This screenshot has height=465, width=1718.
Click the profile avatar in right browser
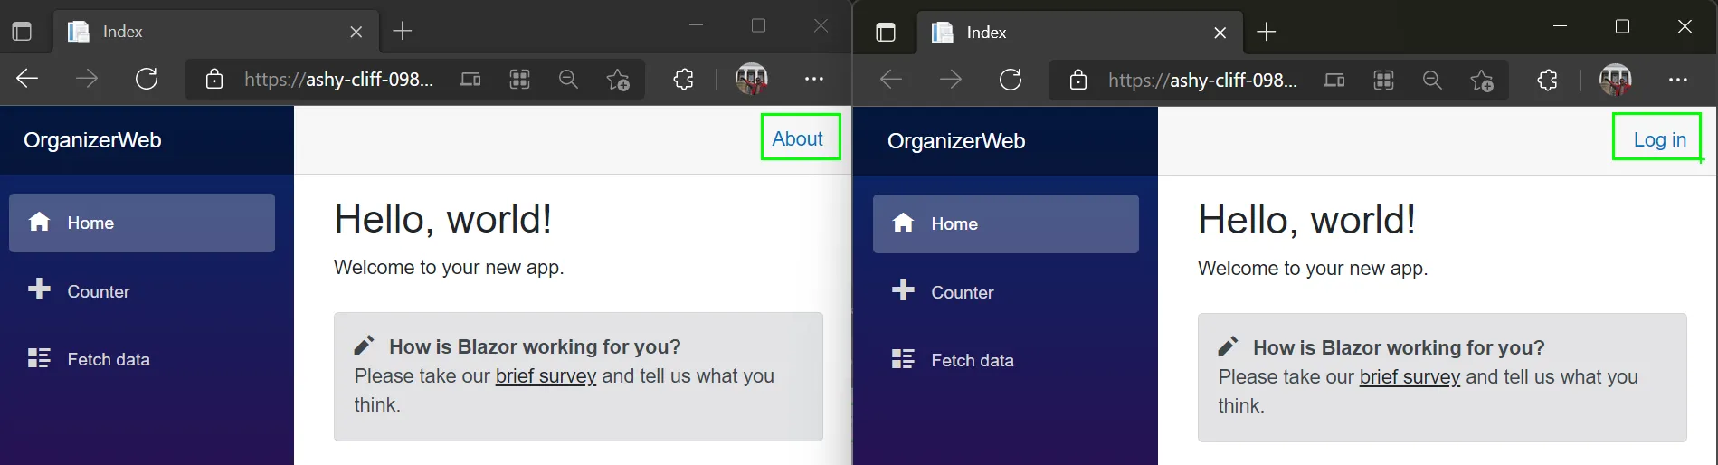click(1615, 80)
